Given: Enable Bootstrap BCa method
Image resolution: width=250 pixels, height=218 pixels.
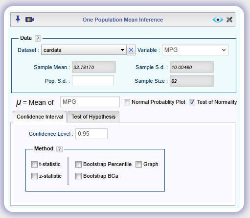Looking at the screenshot, I should 78,176.
